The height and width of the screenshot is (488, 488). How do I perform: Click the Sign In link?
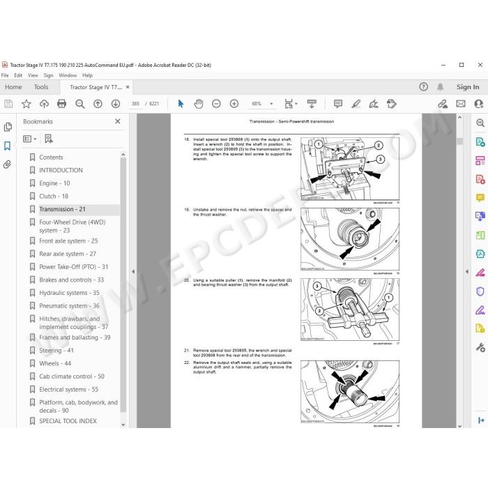tap(468, 87)
